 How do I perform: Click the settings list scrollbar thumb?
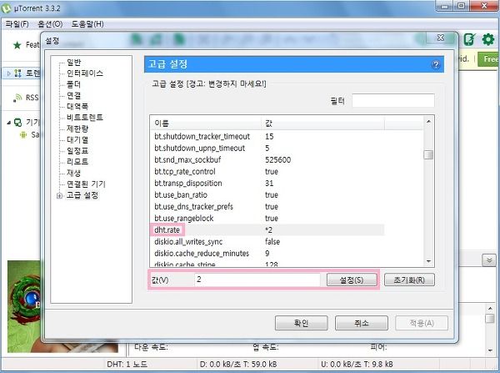click(428, 154)
